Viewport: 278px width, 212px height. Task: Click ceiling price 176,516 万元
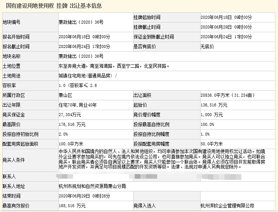coord(72,124)
